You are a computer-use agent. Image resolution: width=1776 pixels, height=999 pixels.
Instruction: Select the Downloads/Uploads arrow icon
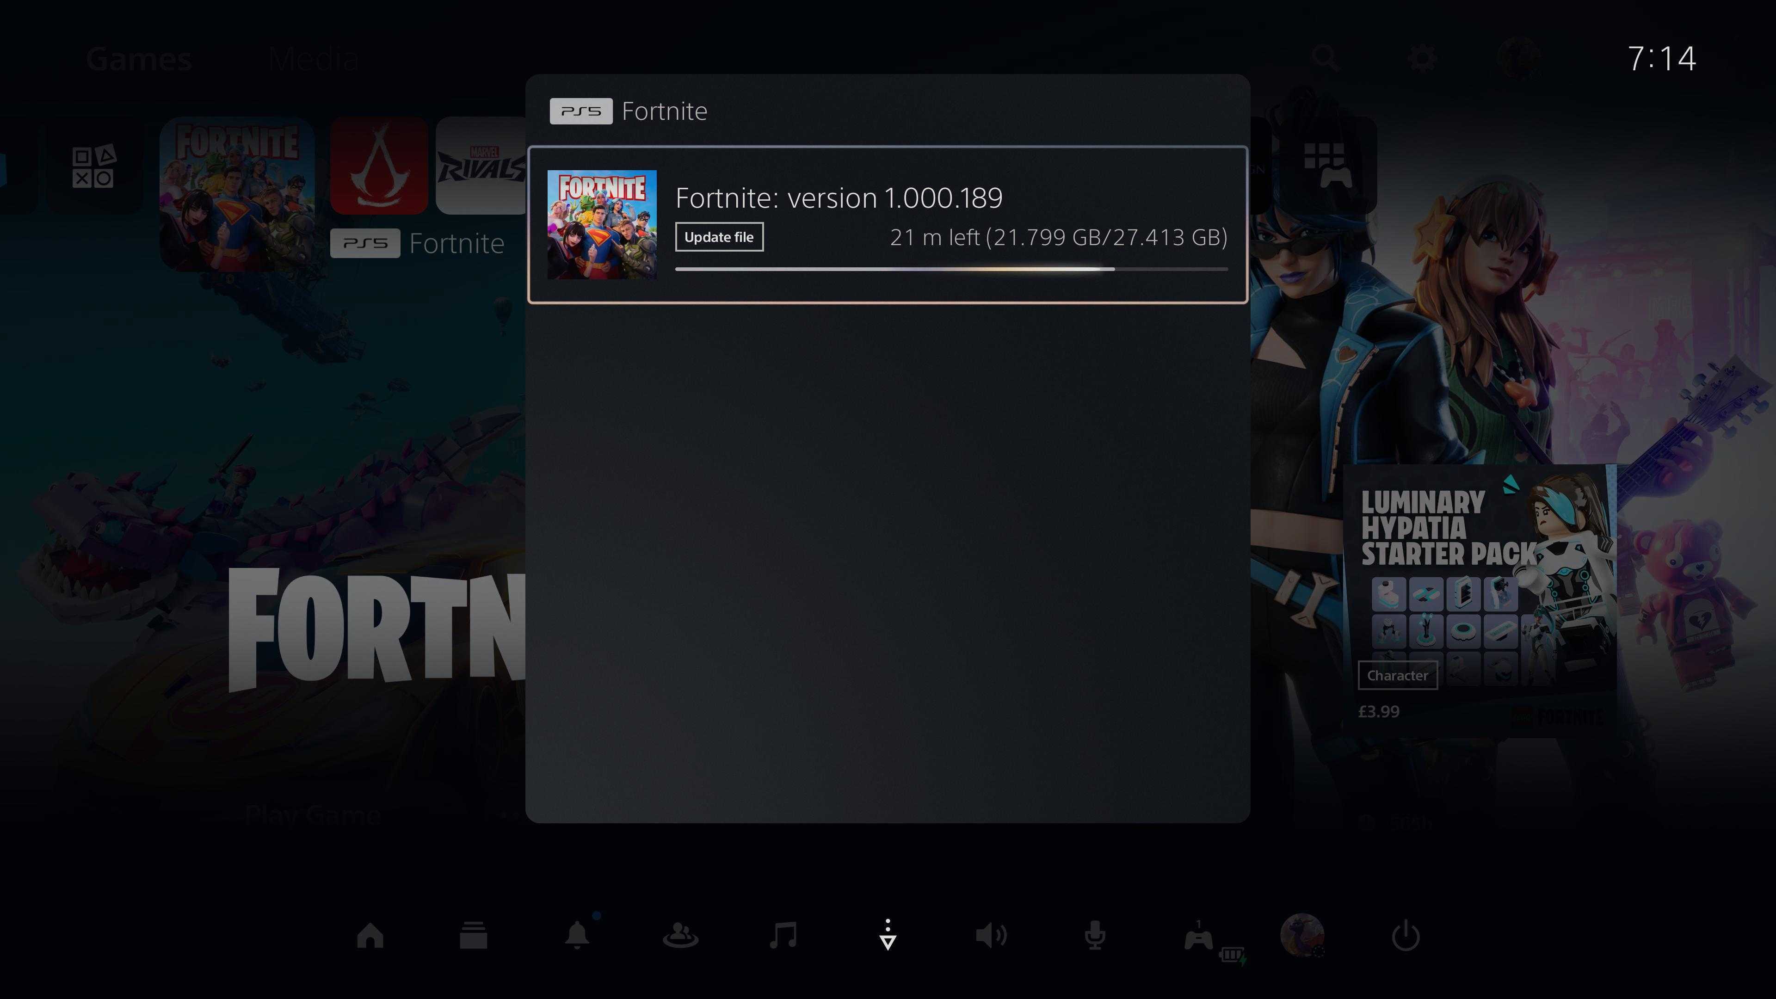click(888, 935)
